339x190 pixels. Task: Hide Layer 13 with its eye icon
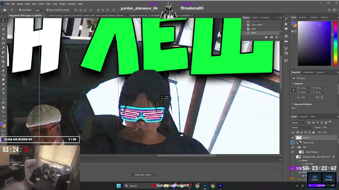[293, 137]
